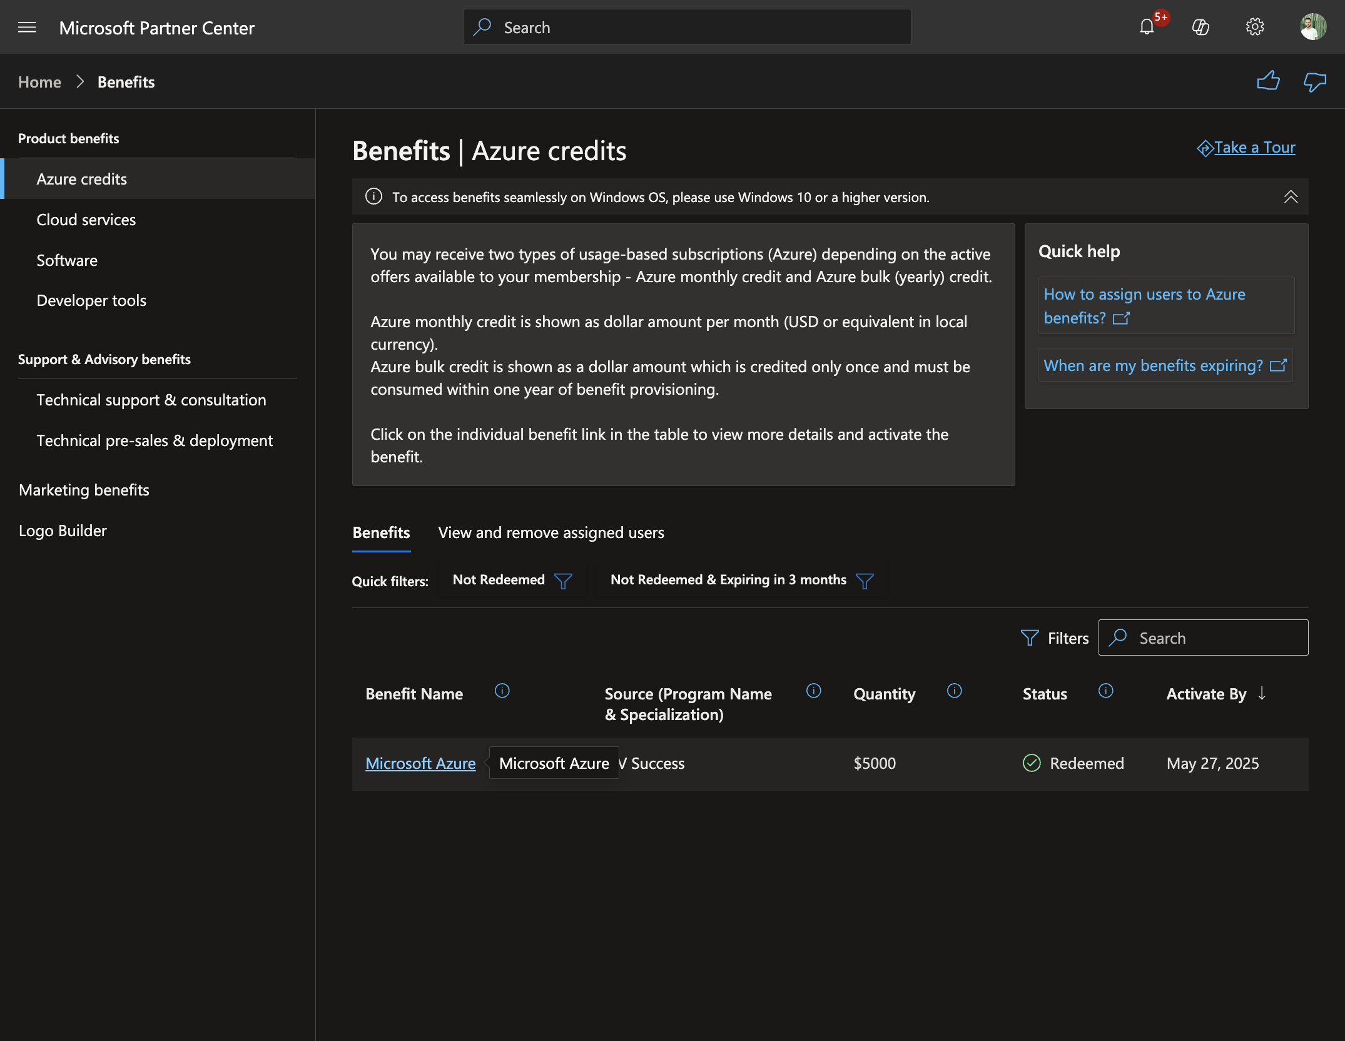Switch to the Benefits tab
The image size is (1345, 1041).
(x=381, y=533)
